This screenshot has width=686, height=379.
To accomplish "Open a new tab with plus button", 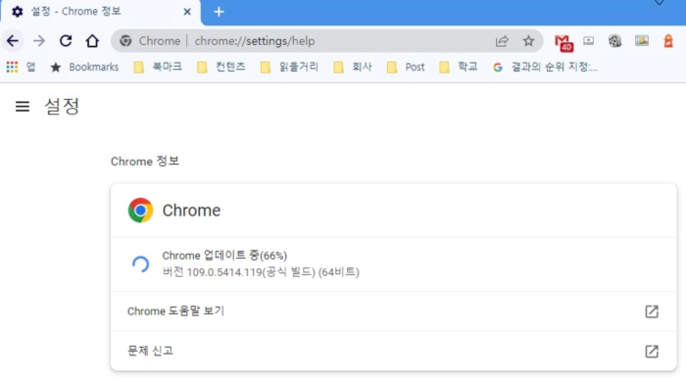I will tap(219, 12).
